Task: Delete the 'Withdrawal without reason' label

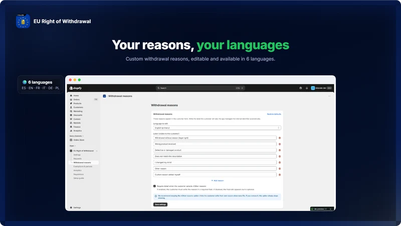Action: coord(280,138)
